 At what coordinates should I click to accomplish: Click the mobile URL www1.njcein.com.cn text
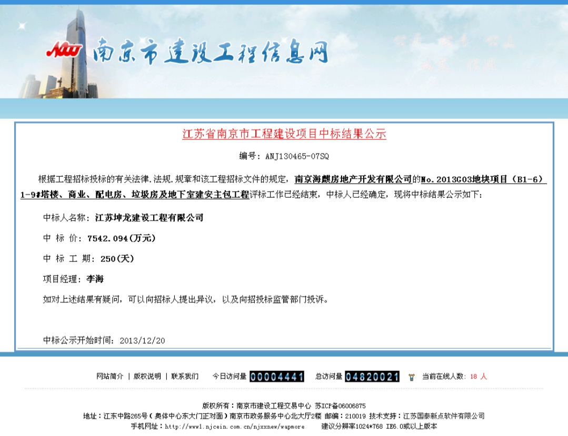[235, 427]
